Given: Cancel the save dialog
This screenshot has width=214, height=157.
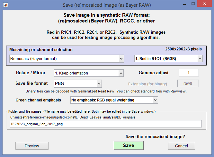Looking at the screenshot, I should tap(181, 146).
